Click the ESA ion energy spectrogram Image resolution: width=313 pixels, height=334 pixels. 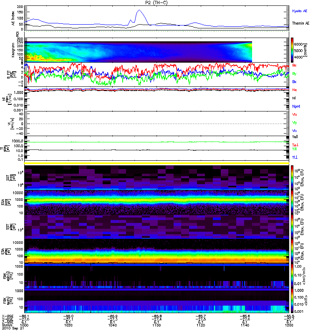pos(156,202)
